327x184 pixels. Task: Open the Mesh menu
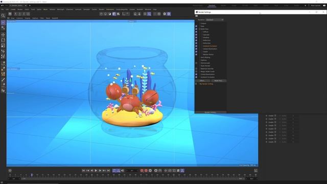(45, 9)
